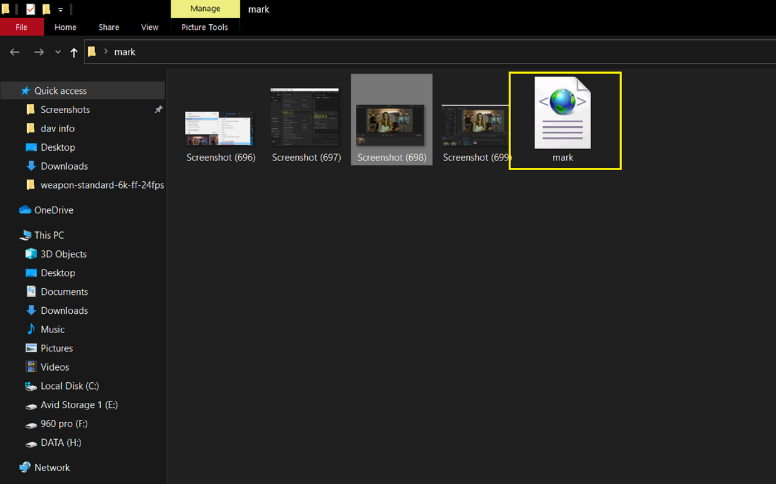Switch to the View ribbon tab
Screen dimensions: 776x484
coord(149,27)
